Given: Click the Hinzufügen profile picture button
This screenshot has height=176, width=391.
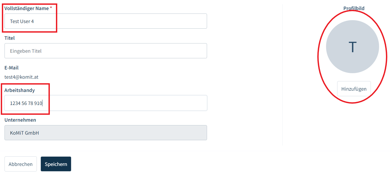Looking at the screenshot, I should point(354,89).
